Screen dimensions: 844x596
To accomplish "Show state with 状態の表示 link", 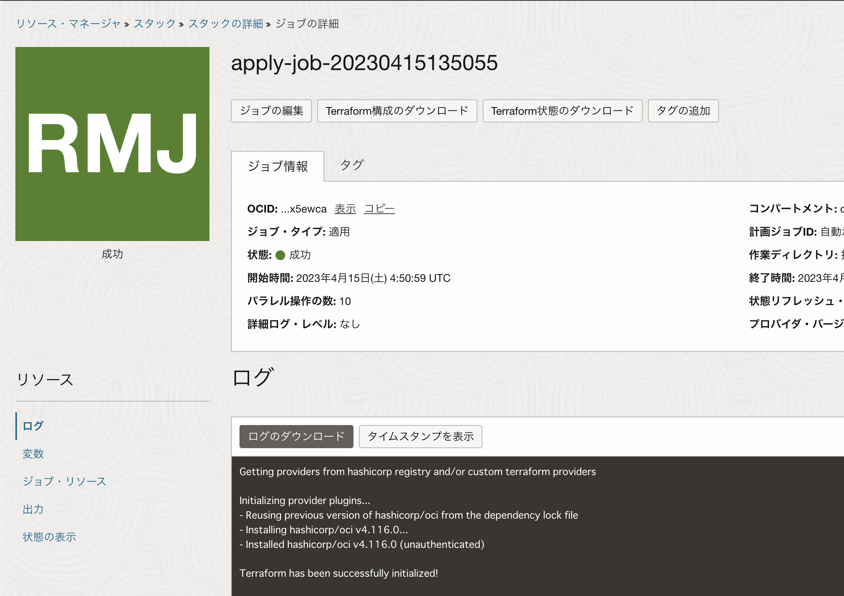I will pyautogui.click(x=49, y=537).
